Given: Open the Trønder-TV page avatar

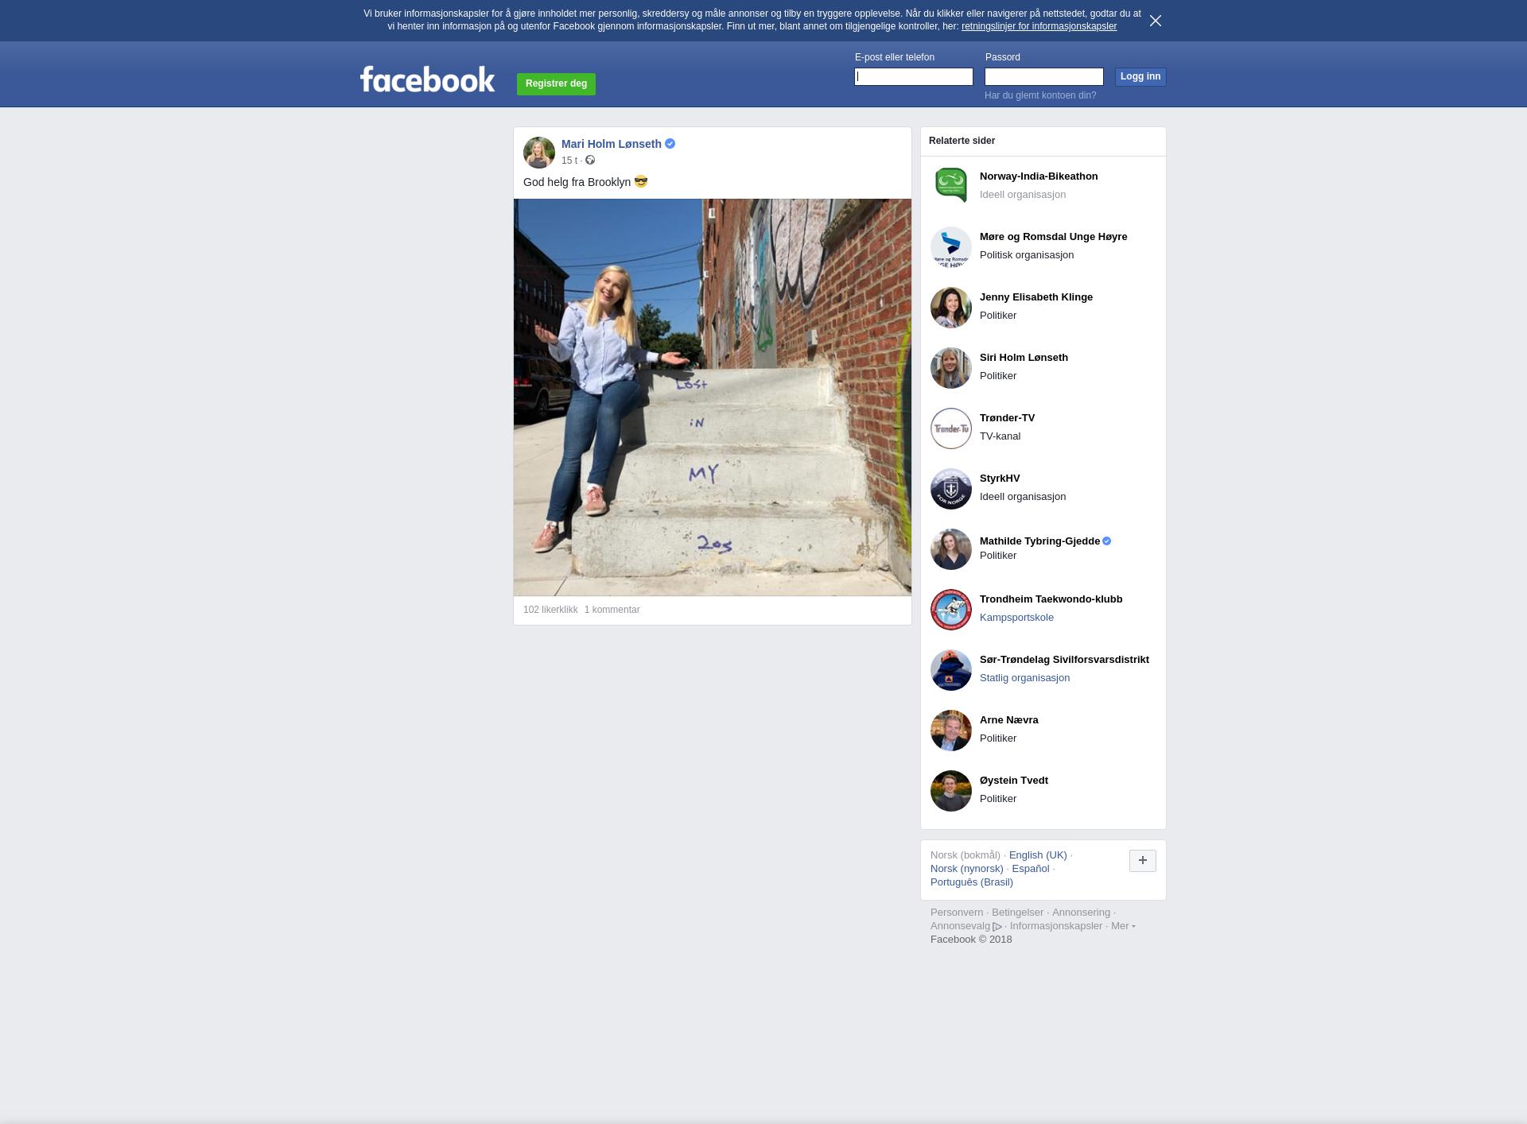Looking at the screenshot, I should pos(951,428).
